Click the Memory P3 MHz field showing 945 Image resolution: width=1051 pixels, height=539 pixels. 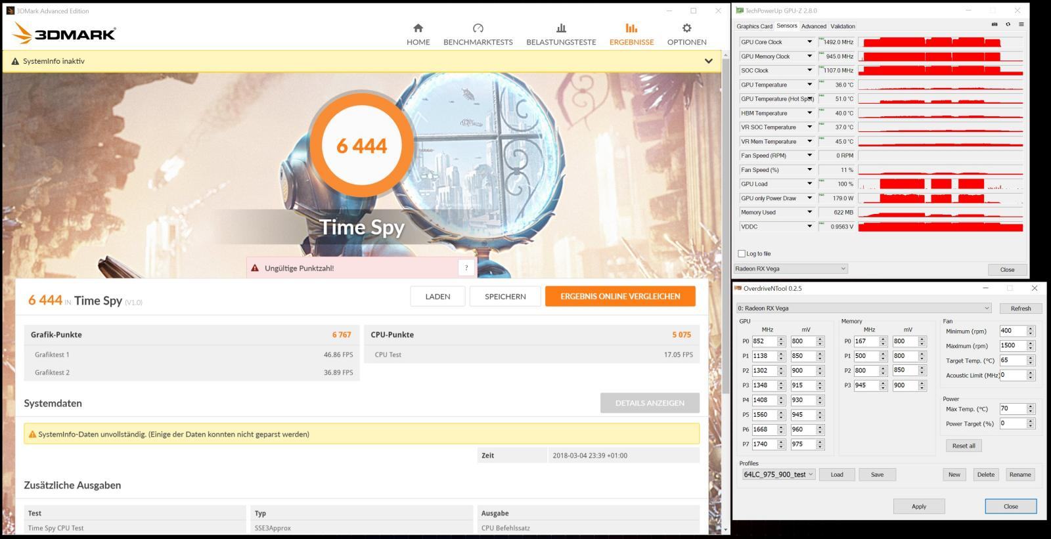866,385
